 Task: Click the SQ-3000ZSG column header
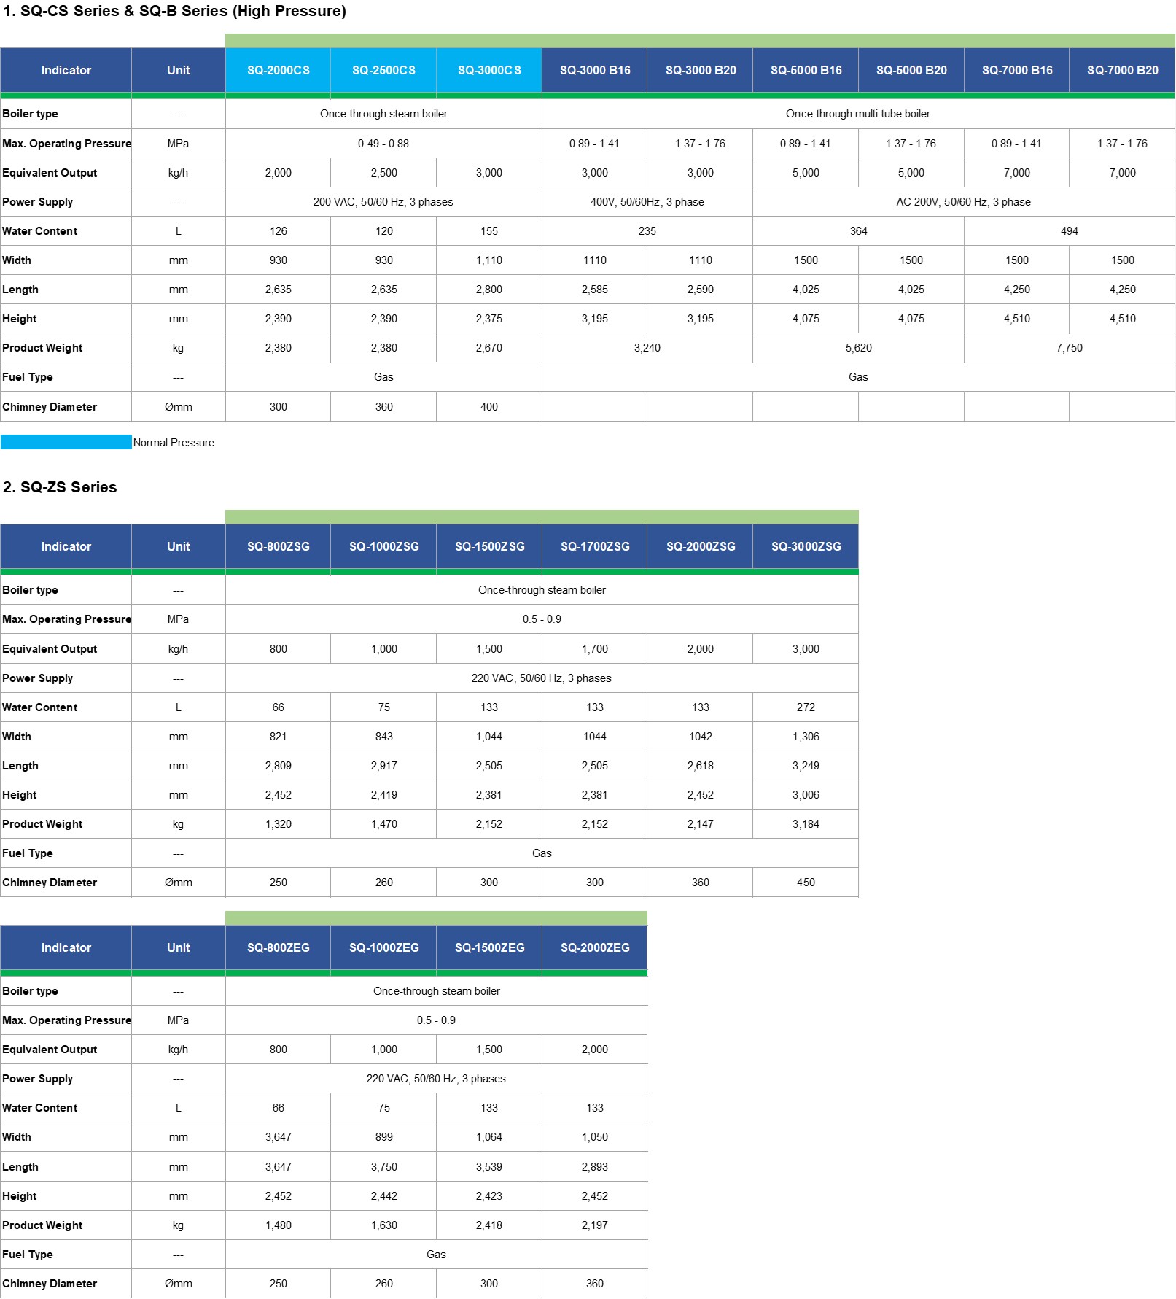click(x=806, y=546)
